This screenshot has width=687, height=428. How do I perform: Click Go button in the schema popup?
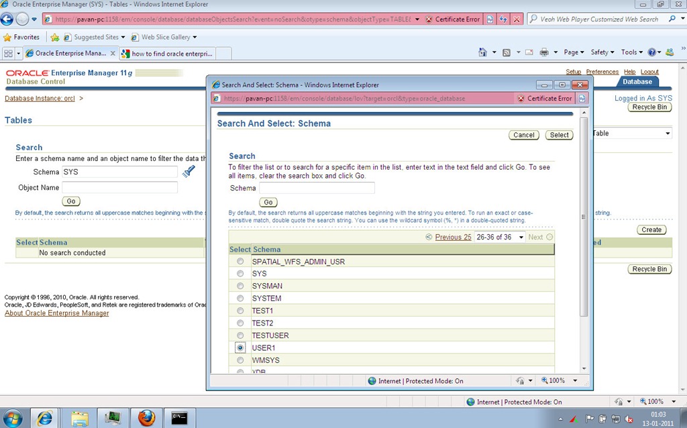click(x=268, y=203)
